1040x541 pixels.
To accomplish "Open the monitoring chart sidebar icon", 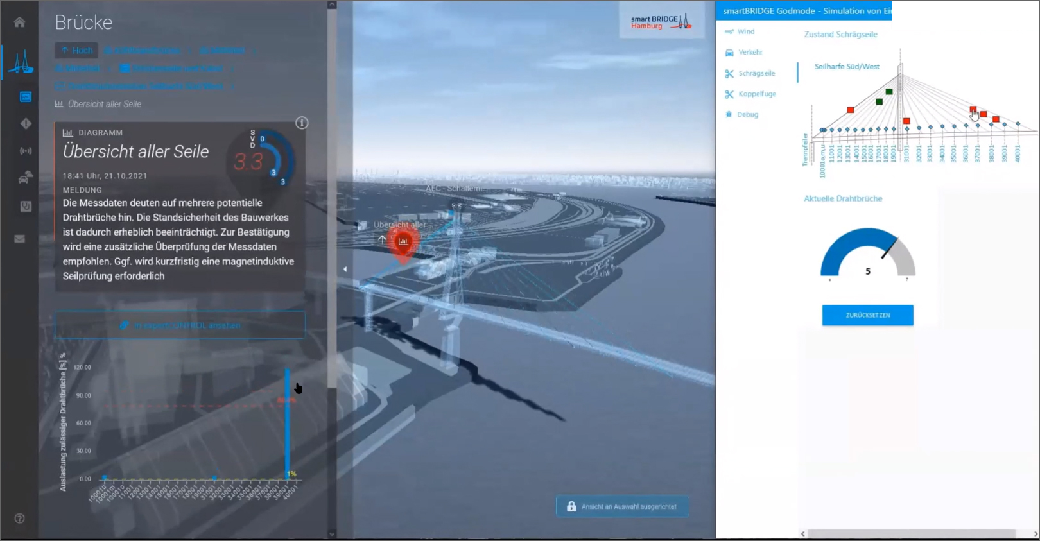I will coord(26,97).
